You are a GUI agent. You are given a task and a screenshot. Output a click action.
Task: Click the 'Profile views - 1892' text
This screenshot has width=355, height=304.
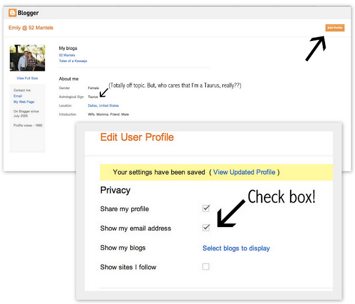pos(28,126)
